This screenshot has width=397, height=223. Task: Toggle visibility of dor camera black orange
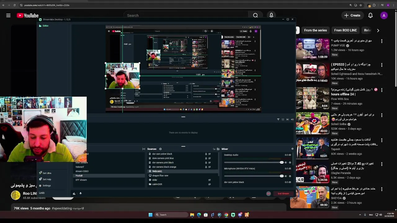point(210,167)
